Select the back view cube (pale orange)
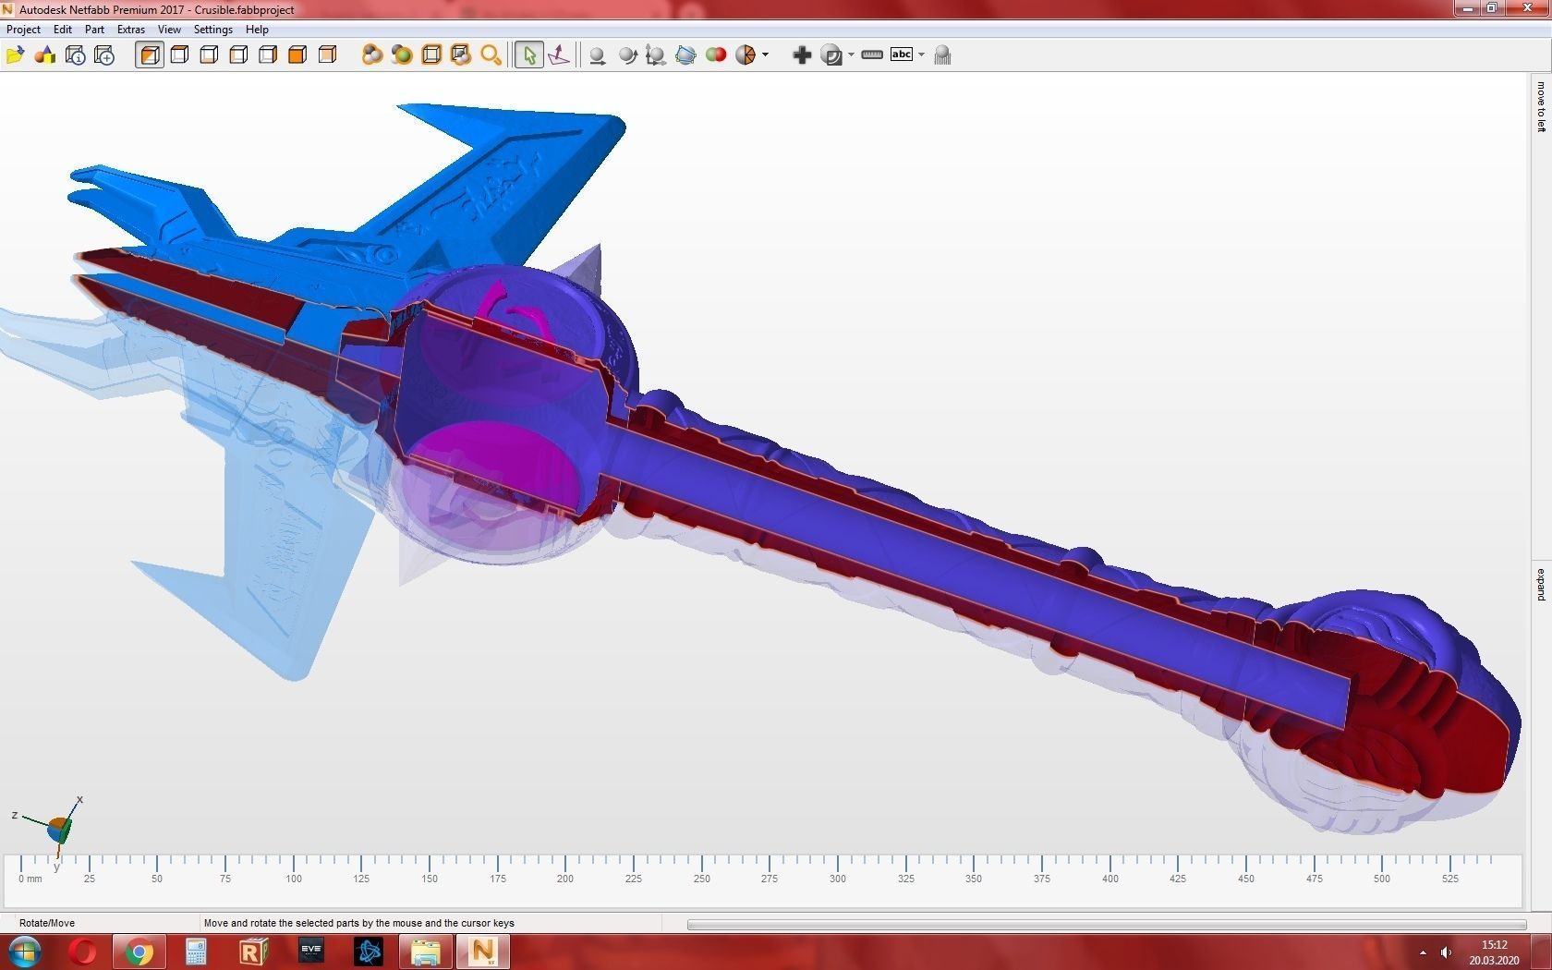This screenshot has height=970, width=1552. point(327,55)
